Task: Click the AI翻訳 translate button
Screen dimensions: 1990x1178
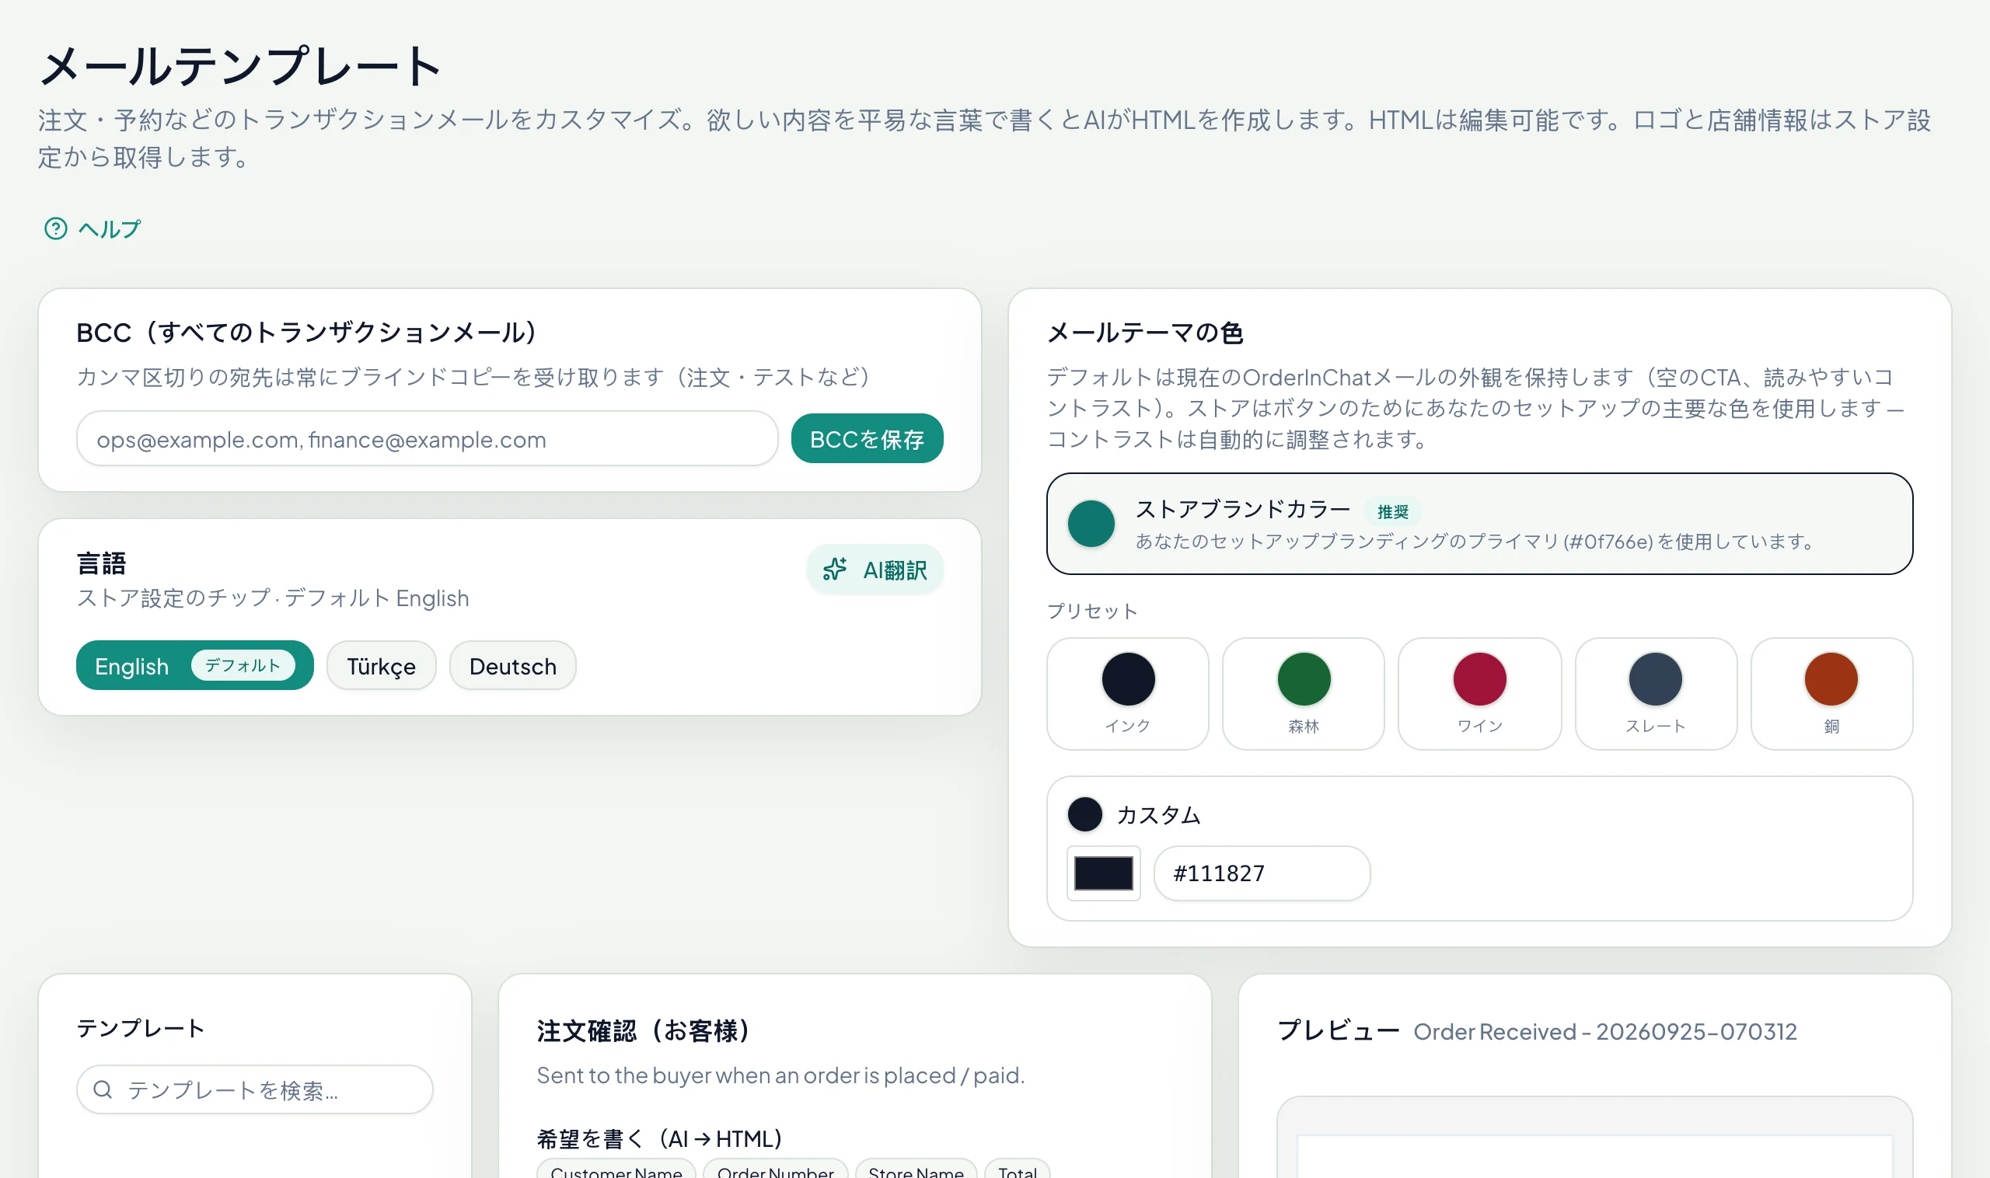Action: click(x=875, y=570)
